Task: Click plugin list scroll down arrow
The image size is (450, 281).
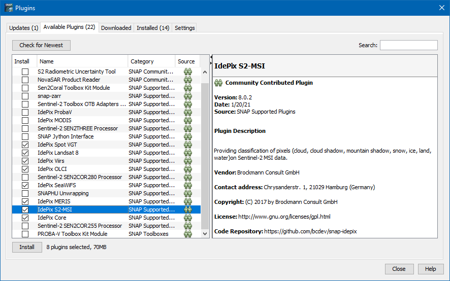Action: click(x=205, y=234)
